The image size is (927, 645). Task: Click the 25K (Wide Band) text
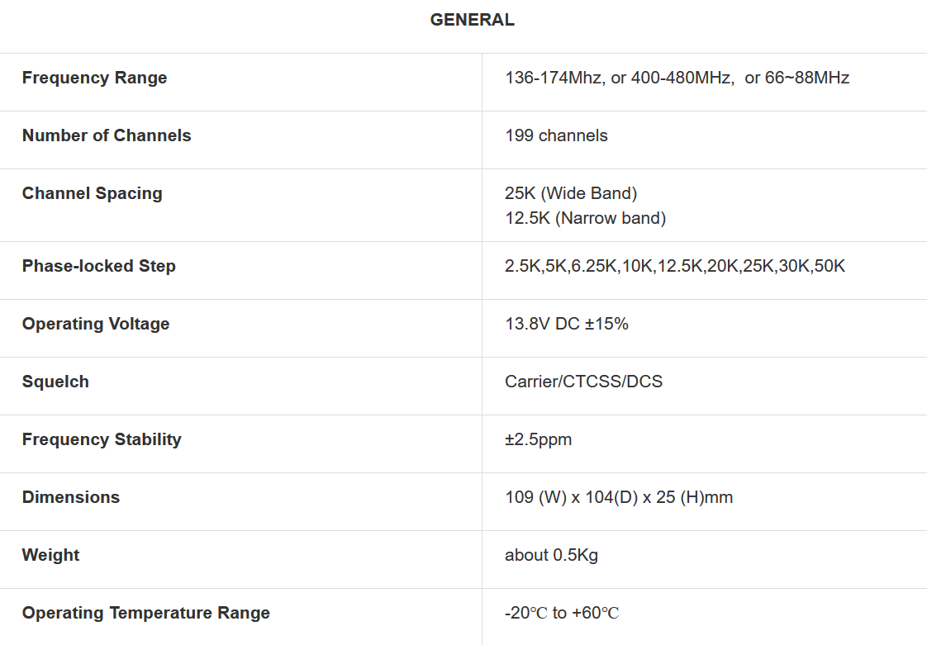[571, 193]
